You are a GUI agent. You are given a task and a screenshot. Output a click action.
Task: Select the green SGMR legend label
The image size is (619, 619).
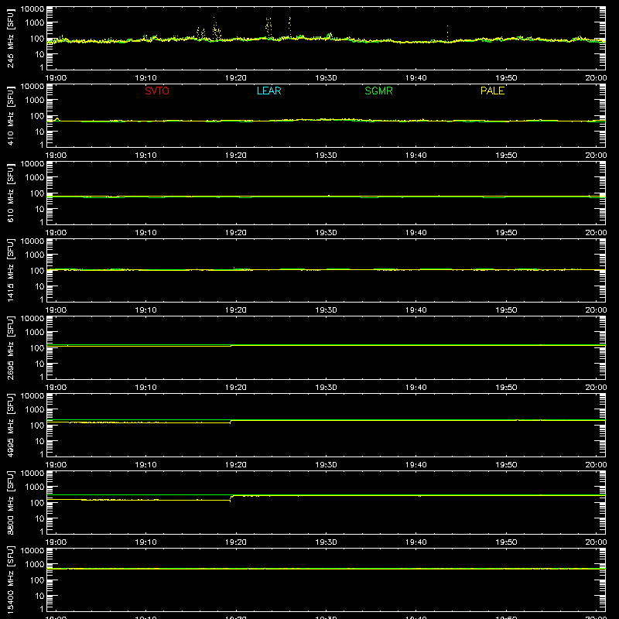tap(378, 91)
